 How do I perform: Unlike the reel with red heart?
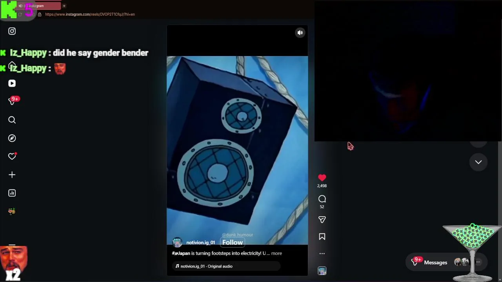pos(322,178)
